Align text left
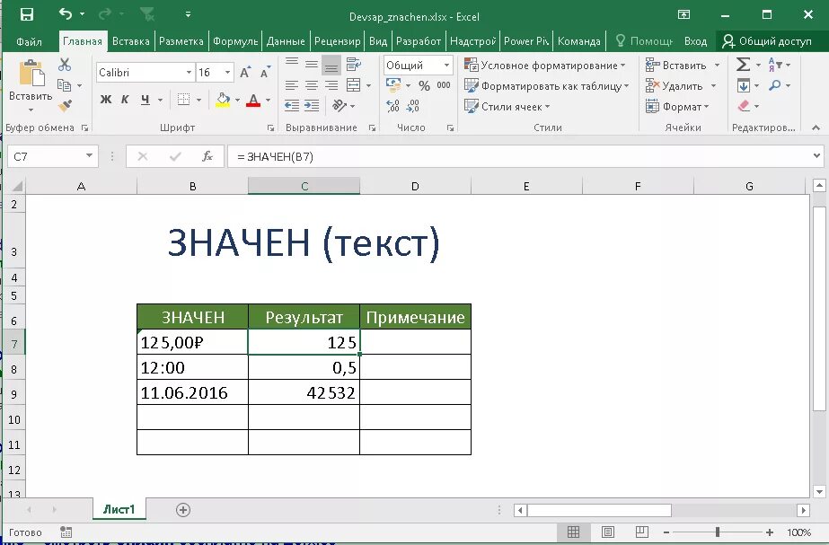This screenshot has height=545, width=829. (292, 85)
